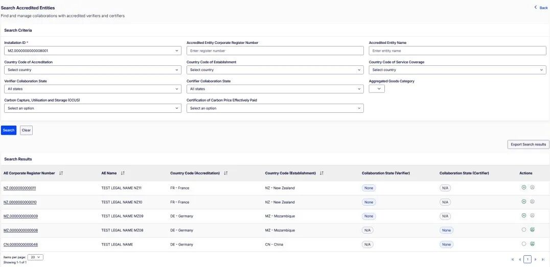
Task: Click 'DE - Germany' cell in CN row
Action: tap(181, 244)
